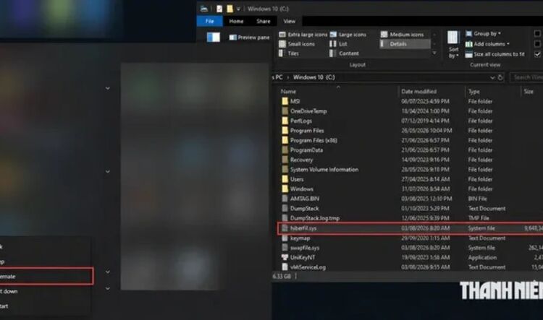The height and width of the screenshot is (320, 543).
Task: Toggle the Preview pane
Action: click(x=249, y=38)
